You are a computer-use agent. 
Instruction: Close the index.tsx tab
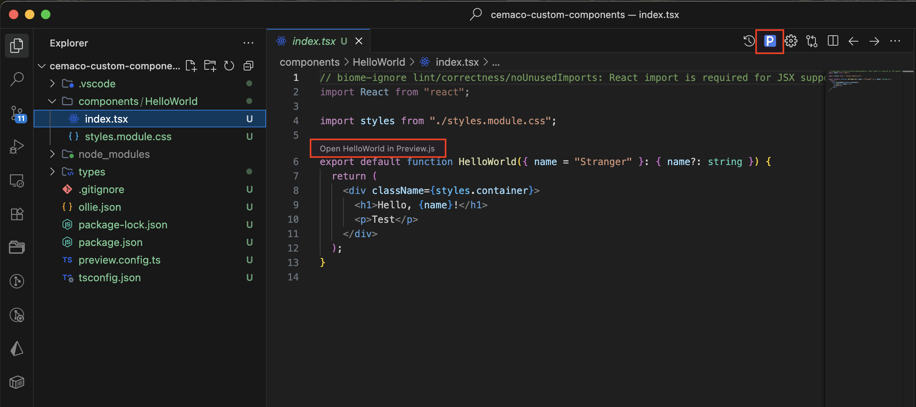pos(359,41)
